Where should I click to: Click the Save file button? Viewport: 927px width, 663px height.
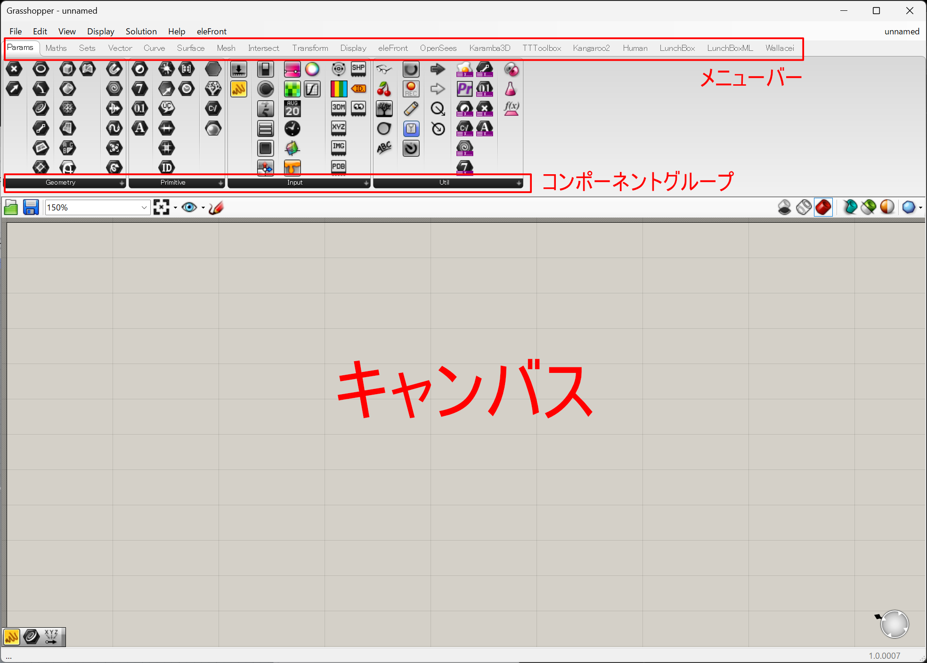(x=31, y=208)
